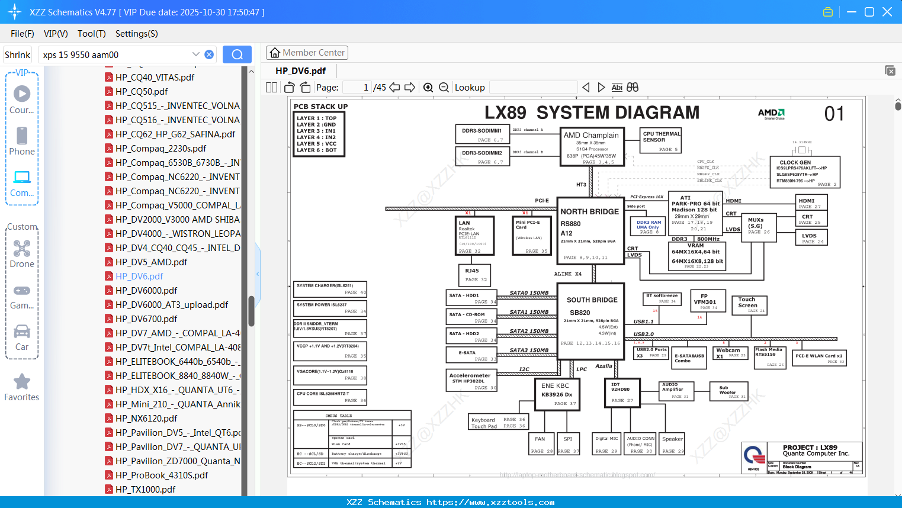Select the HP_DV6.pdf document tab
This screenshot has width=902, height=508.
(x=300, y=71)
